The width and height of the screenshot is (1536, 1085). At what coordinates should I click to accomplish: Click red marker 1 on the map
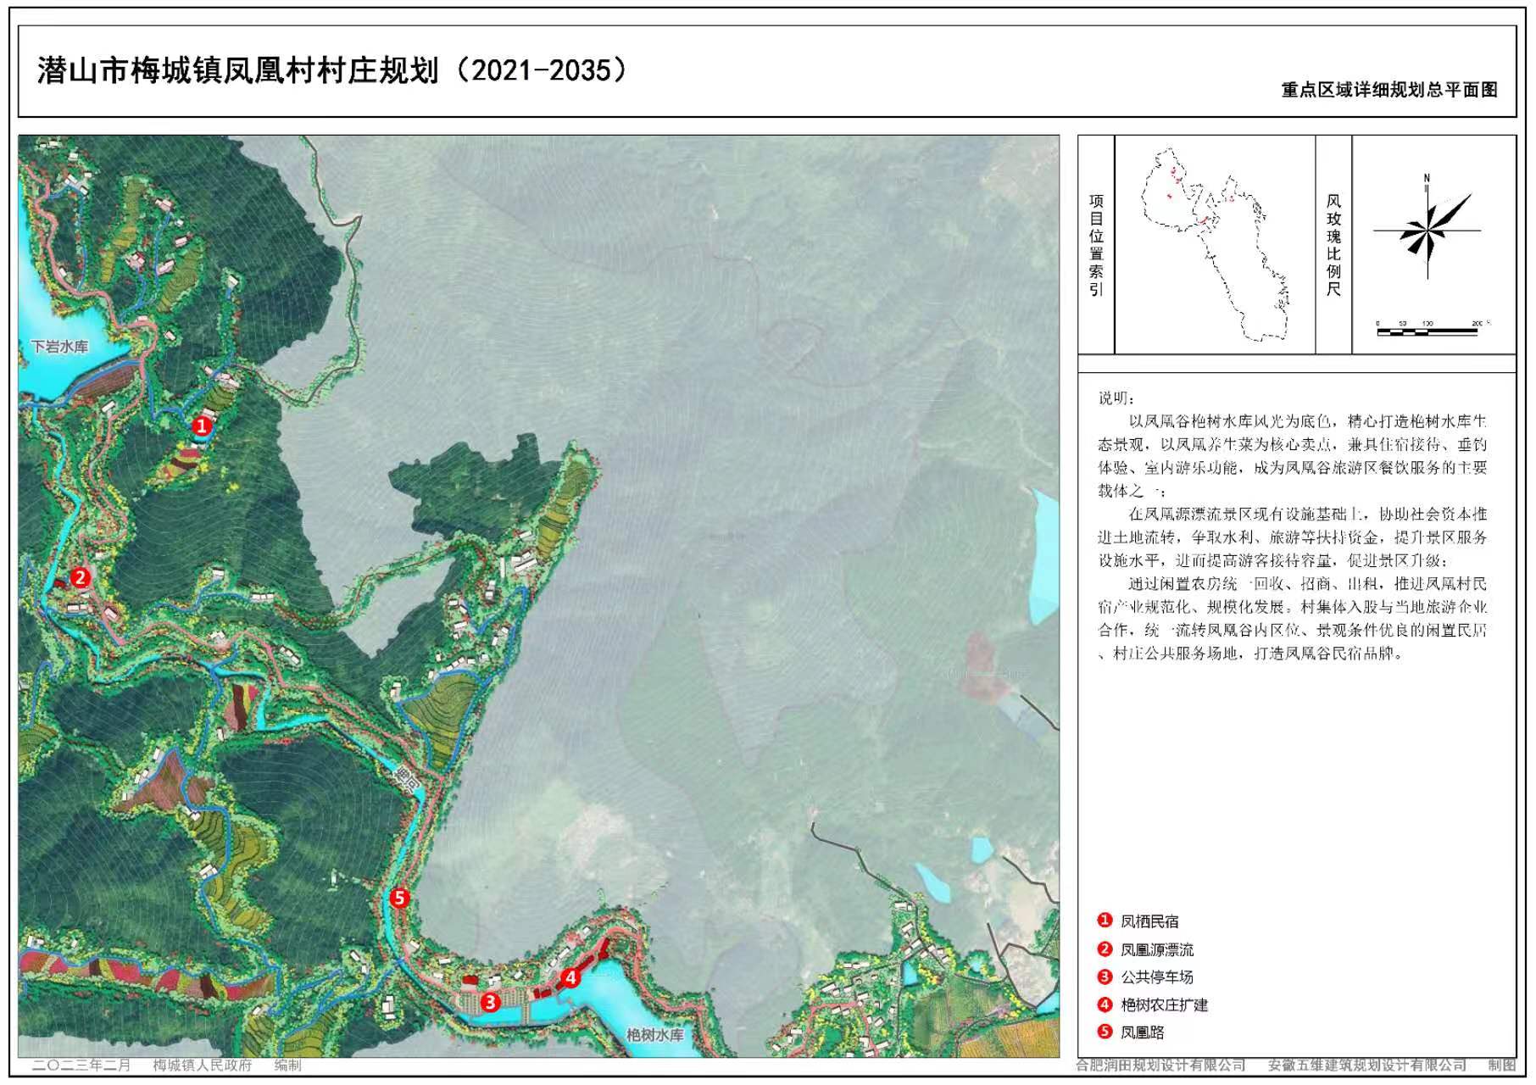(x=201, y=426)
